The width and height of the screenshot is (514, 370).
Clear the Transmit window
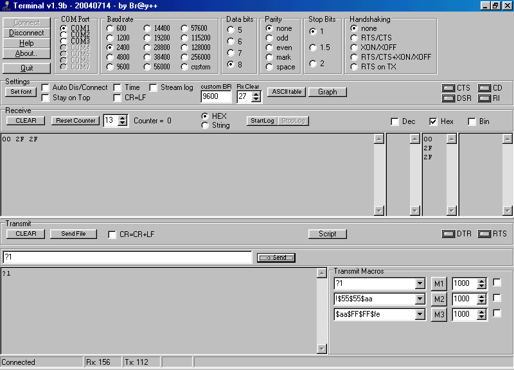pyautogui.click(x=26, y=234)
